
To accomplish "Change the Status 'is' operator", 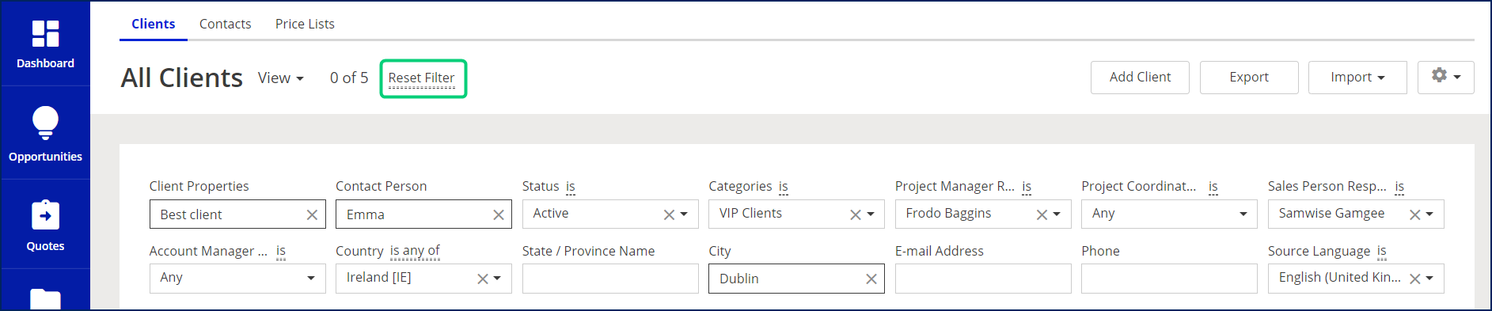I will (571, 187).
